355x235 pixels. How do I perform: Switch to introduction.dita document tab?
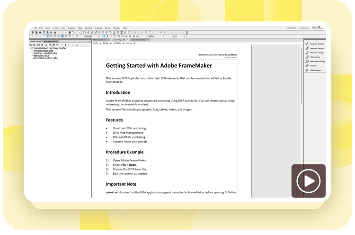(x=140, y=40)
